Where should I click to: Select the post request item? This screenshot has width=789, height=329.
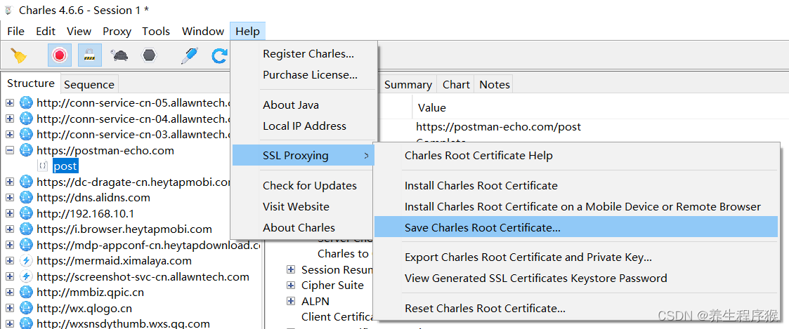[x=65, y=166]
